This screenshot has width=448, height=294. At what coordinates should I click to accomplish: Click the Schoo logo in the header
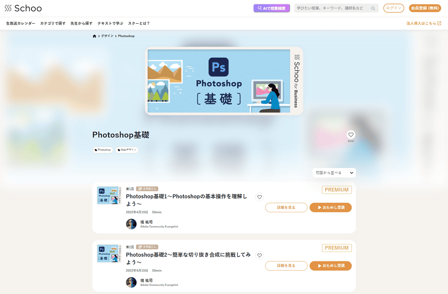pos(23,8)
